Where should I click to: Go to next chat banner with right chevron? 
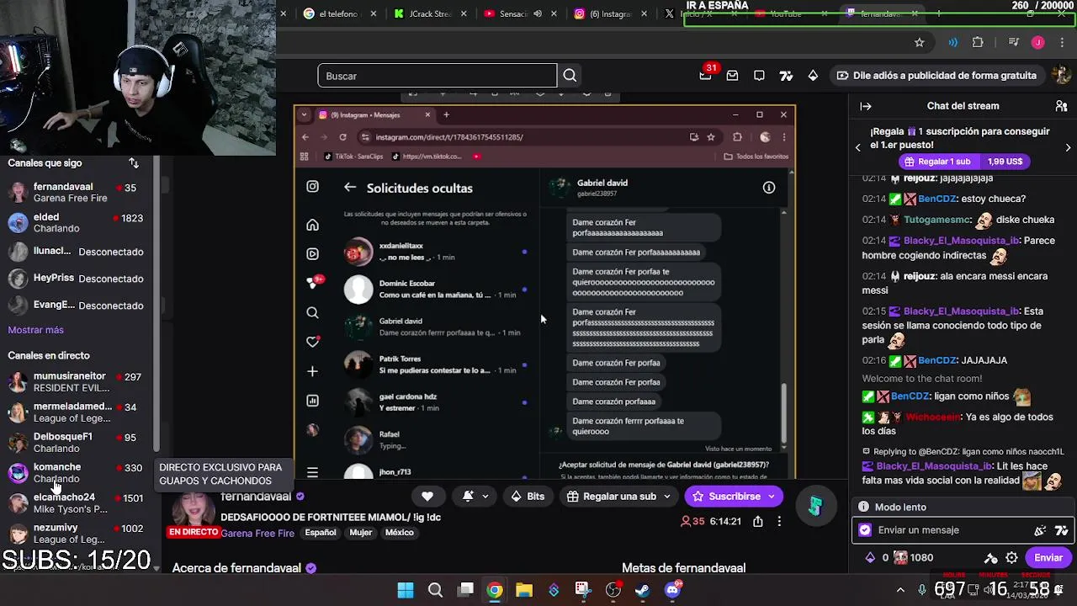coord(1068,147)
